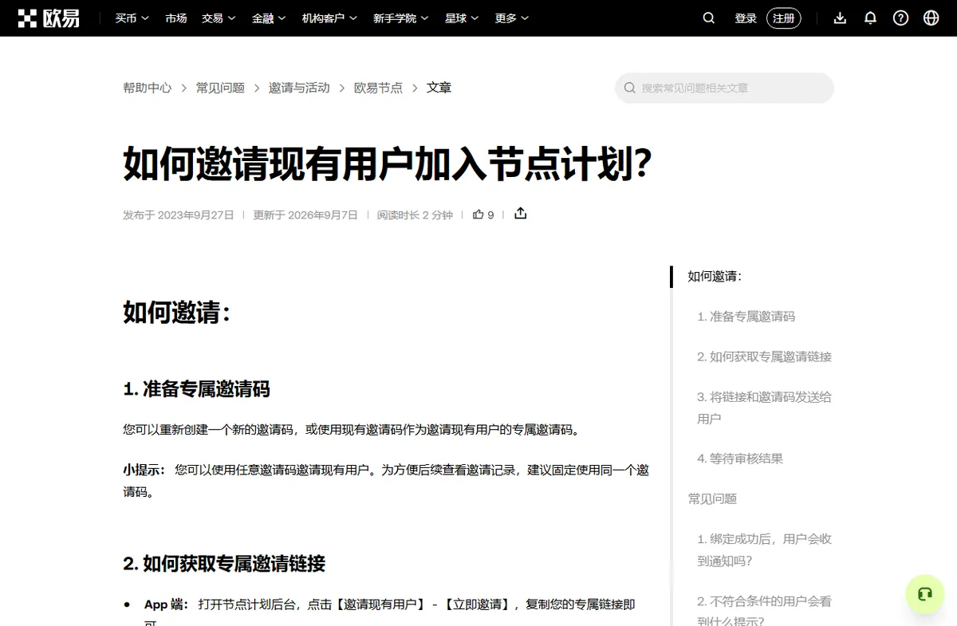
Task: Click the 2. 如何获取专属邀请链接 article heading
Action: click(224, 564)
